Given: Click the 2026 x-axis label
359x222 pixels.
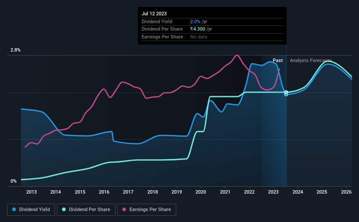Looking at the screenshot, I should [x=346, y=192].
